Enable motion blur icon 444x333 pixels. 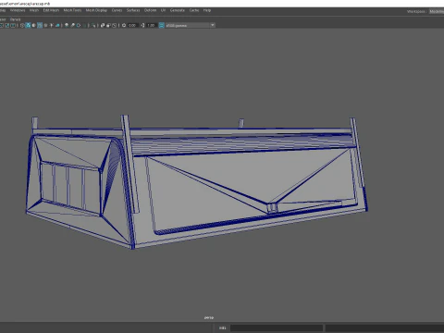point(72,25)
